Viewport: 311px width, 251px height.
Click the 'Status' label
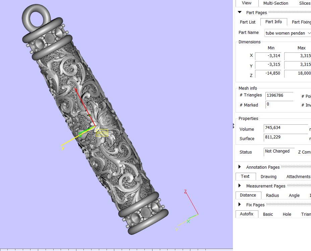(246, 152)
